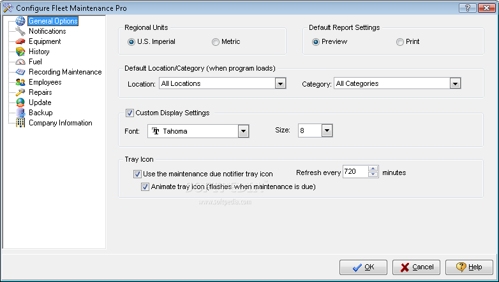This screenshot has width=499, height=282.
Task: Open the Category dropdown
Action: 455,83
